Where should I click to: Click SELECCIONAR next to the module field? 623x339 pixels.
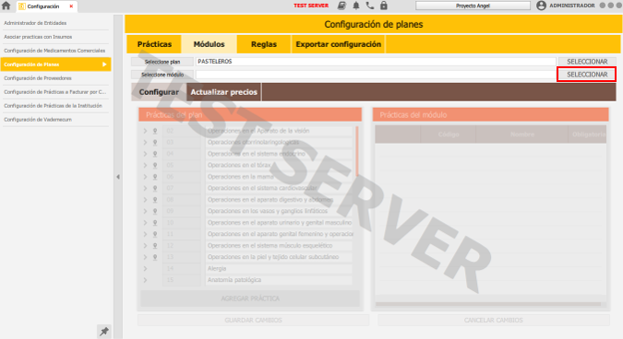(x=587, y=75)
